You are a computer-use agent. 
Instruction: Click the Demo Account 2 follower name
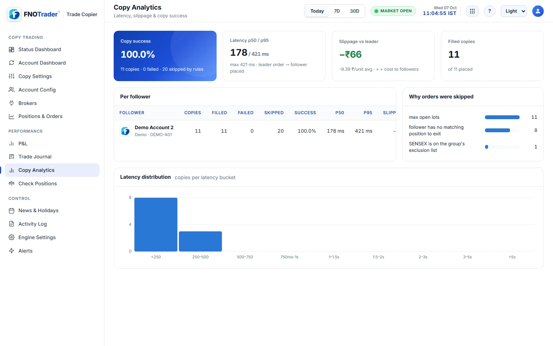pos(154,128)
